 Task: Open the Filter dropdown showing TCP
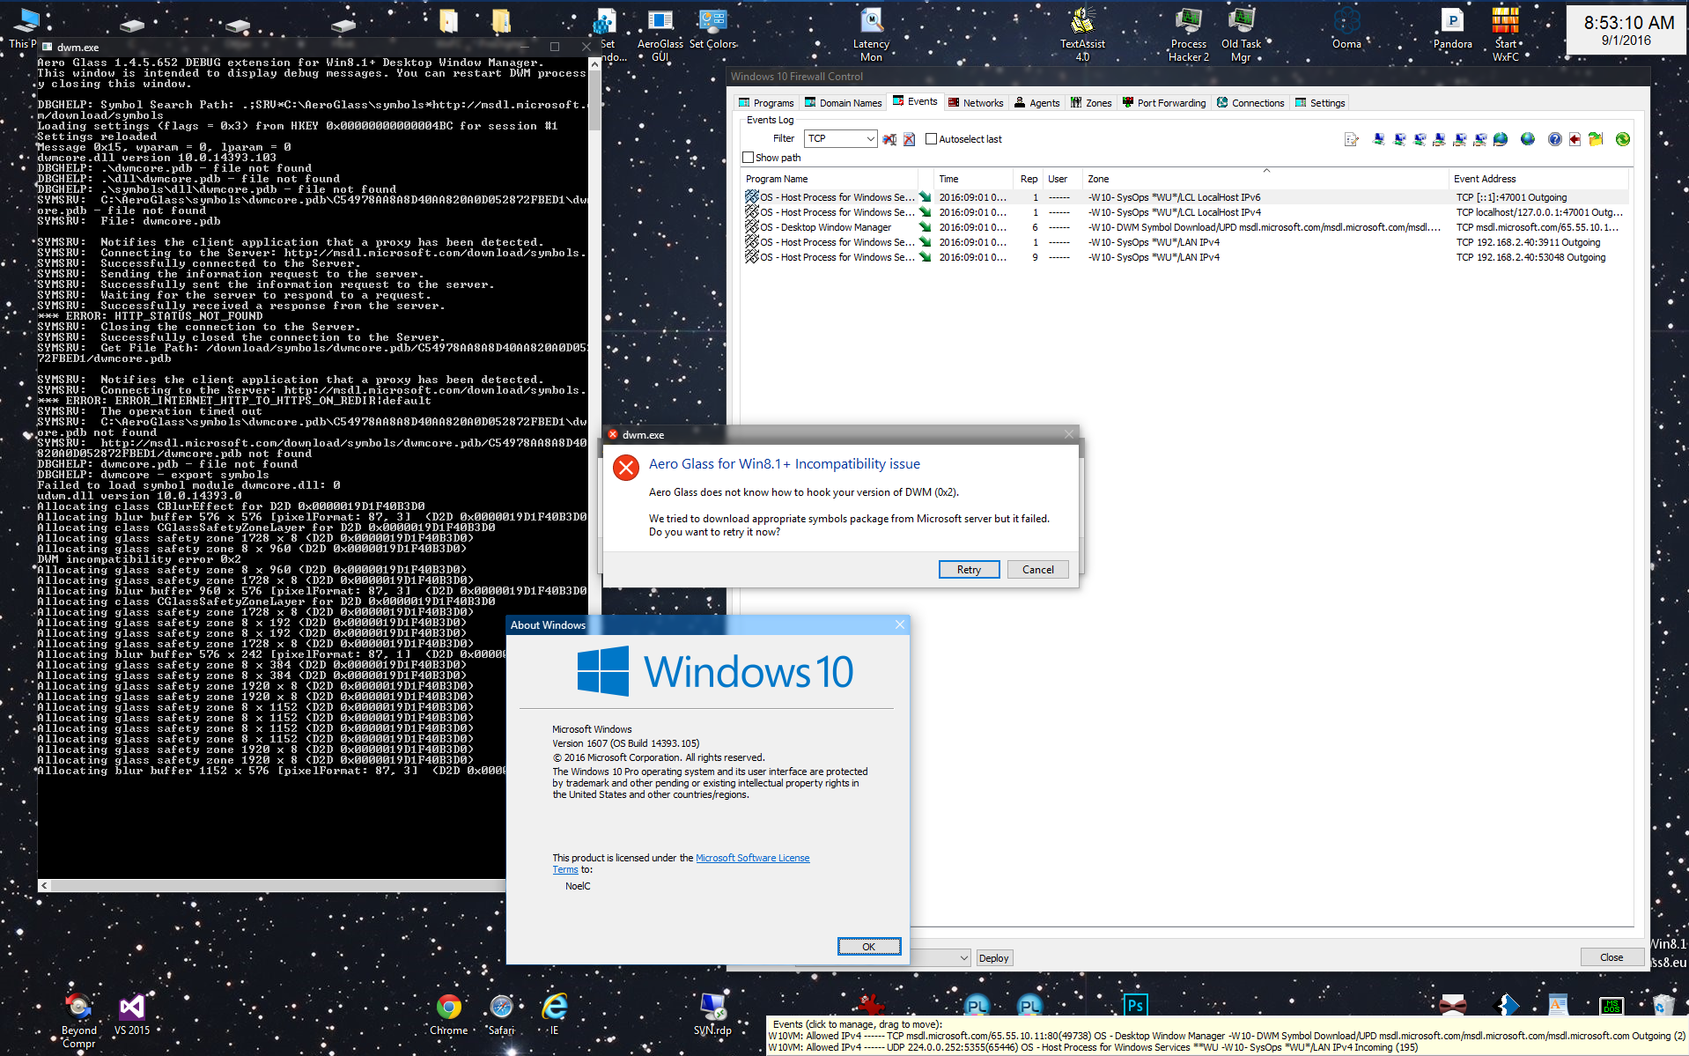(x=841, y=138)
